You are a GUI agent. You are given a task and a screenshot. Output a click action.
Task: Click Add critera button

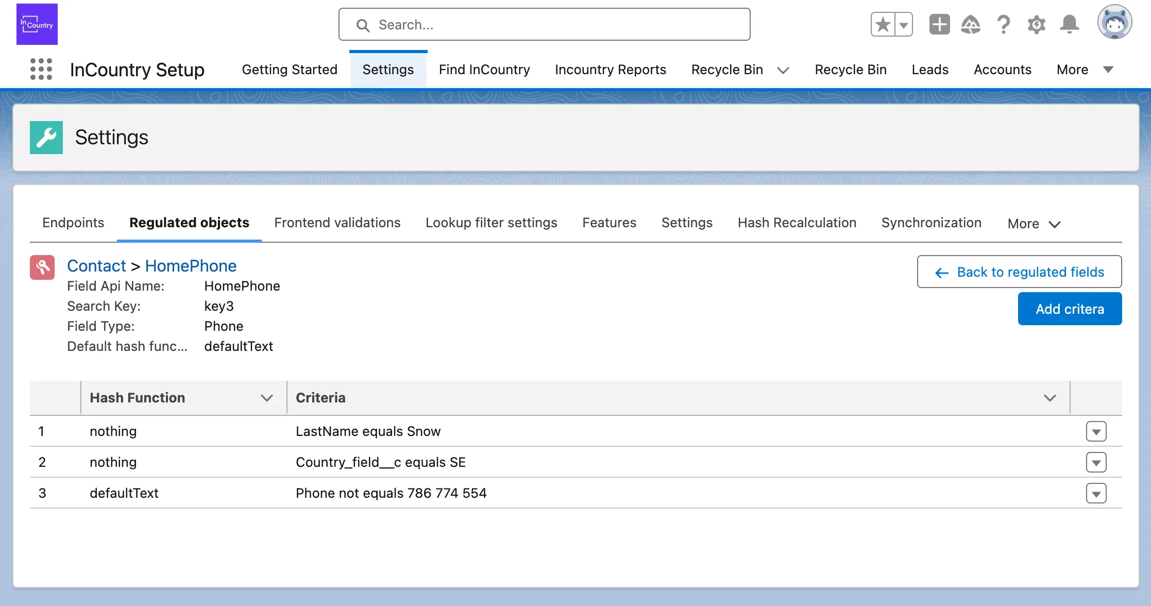[x=1070, y=309]
